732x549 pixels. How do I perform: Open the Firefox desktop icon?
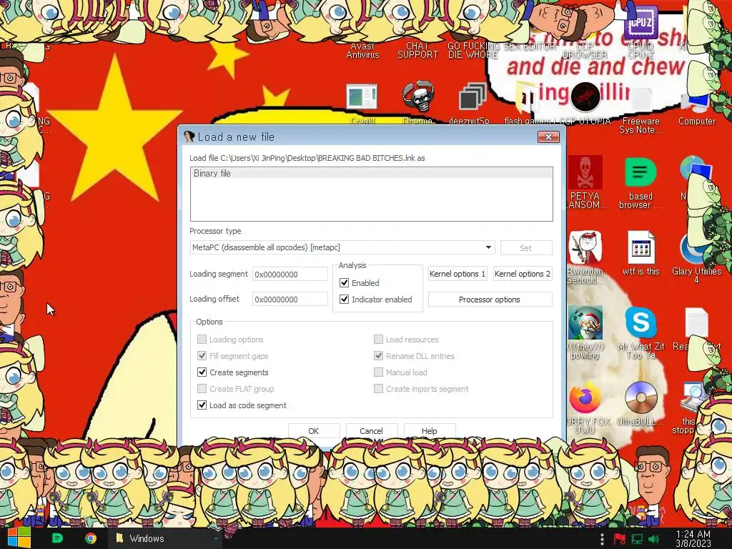pyautogui.click(x=585, y=397)
